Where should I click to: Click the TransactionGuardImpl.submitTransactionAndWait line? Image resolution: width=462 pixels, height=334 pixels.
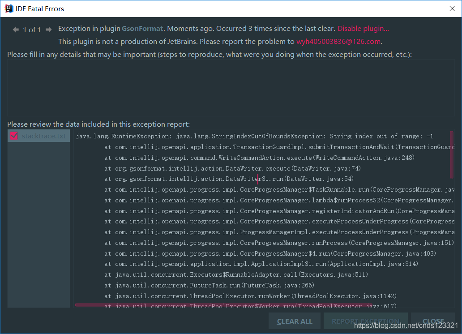point(279,147)
